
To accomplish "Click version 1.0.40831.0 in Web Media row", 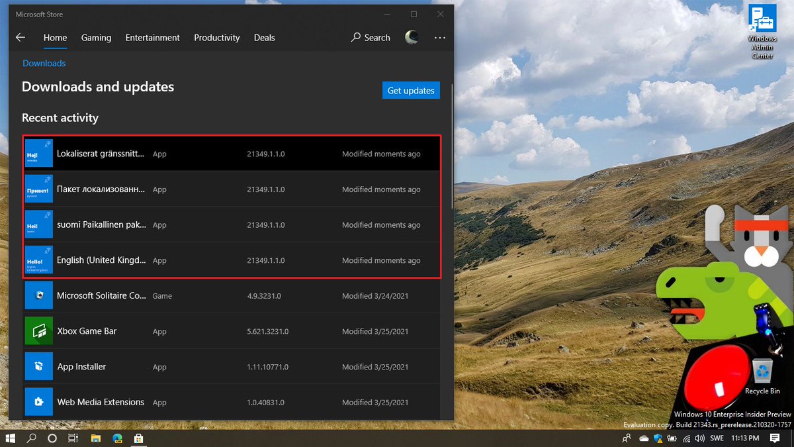I will coord(266,402).
